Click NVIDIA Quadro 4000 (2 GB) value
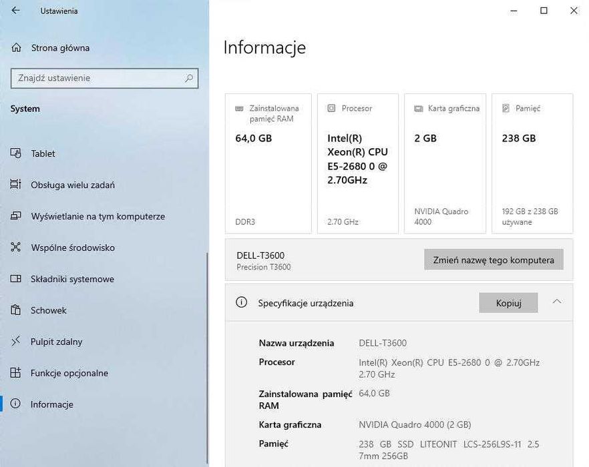Screen dimensions: 589x467 [x=415, y=424]
